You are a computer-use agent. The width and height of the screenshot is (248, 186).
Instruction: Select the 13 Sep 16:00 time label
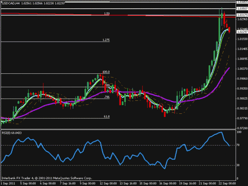point(128,184)
